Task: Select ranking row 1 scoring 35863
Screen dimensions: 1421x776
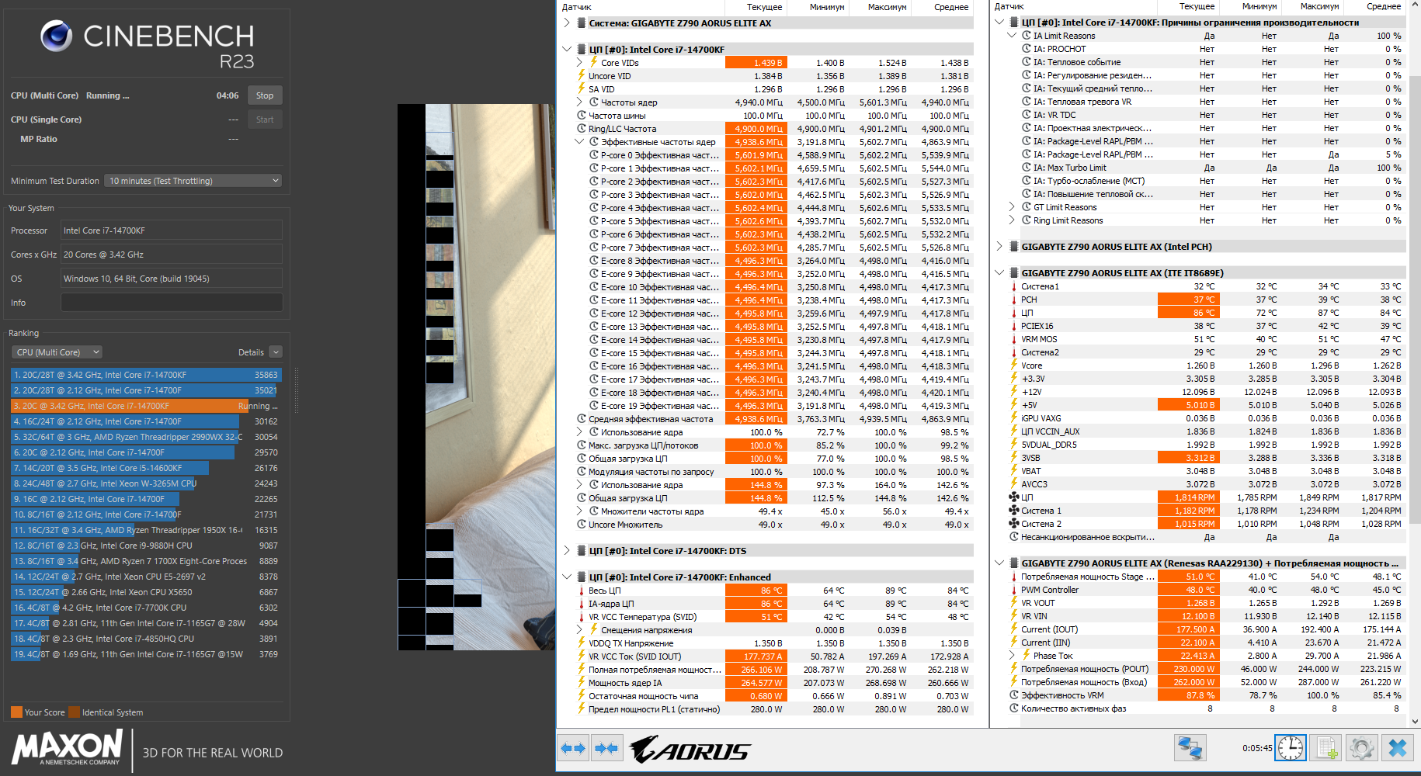Action: point(145,375)
